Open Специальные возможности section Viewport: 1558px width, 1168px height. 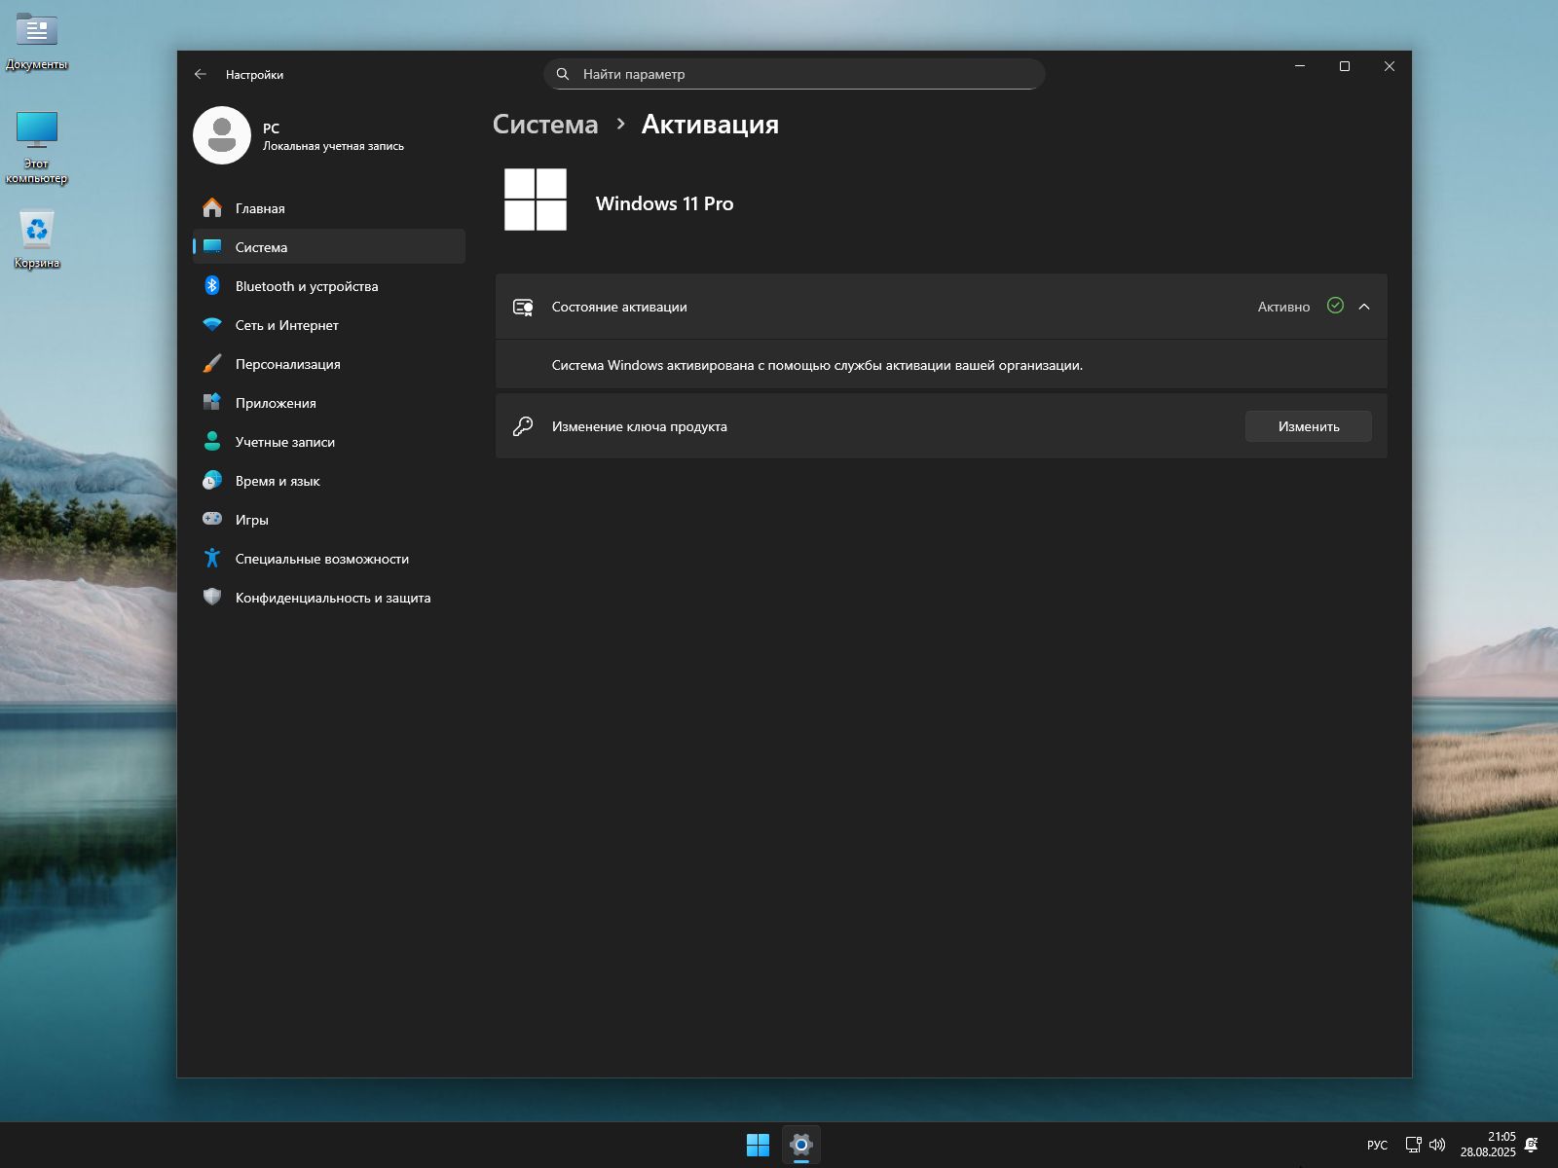pos(329,558)
